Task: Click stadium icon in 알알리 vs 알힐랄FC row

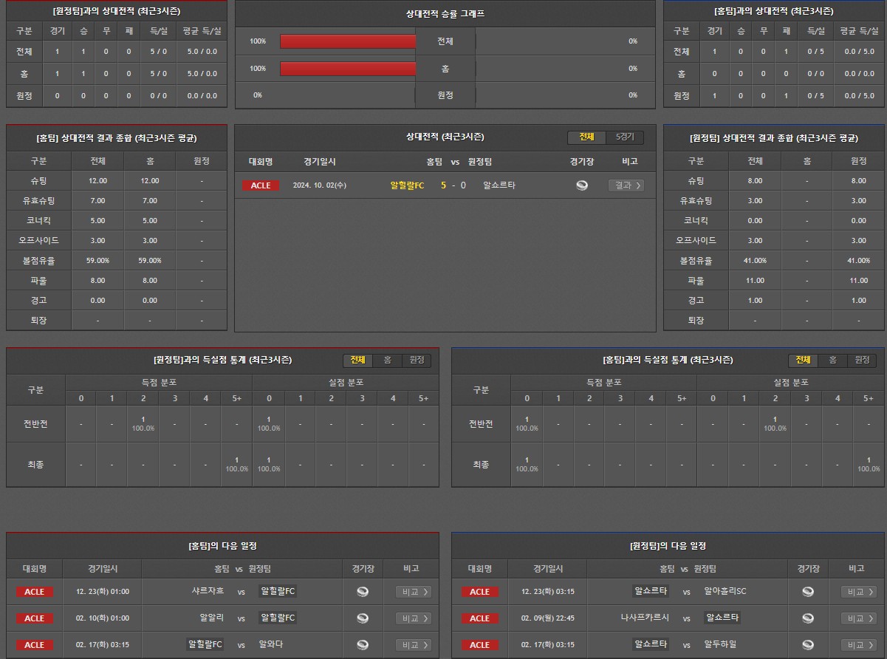Action: (363, 618)
